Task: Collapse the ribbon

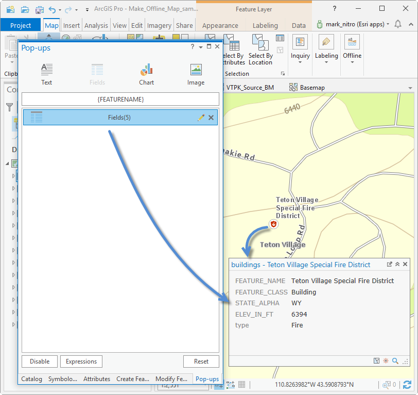Action: pyautogui.click(x=411, y=24)
